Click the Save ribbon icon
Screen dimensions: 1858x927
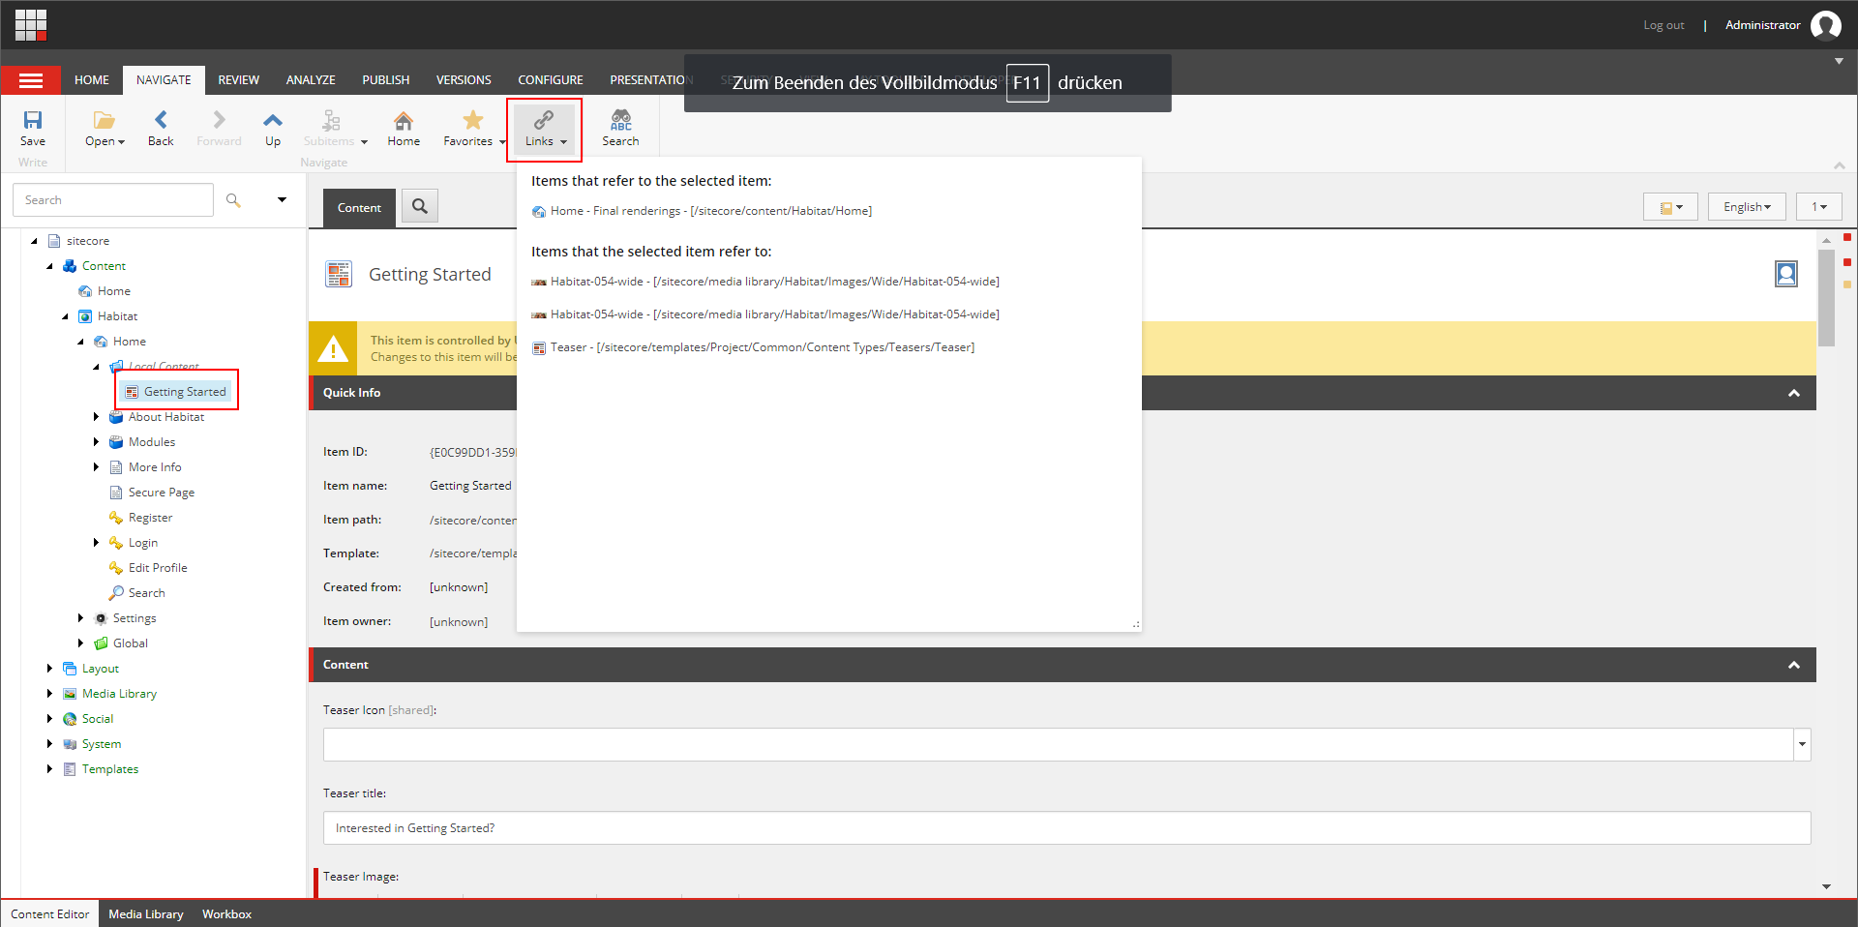pos(33,120)
